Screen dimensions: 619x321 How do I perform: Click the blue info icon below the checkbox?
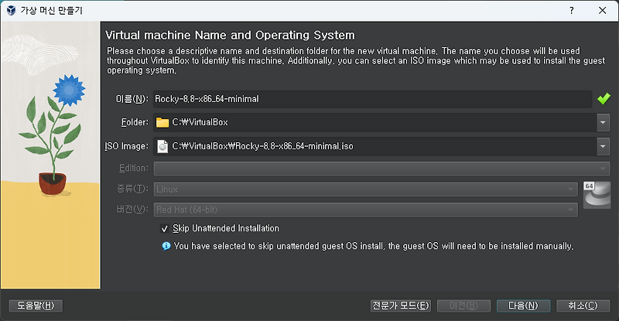166,246
